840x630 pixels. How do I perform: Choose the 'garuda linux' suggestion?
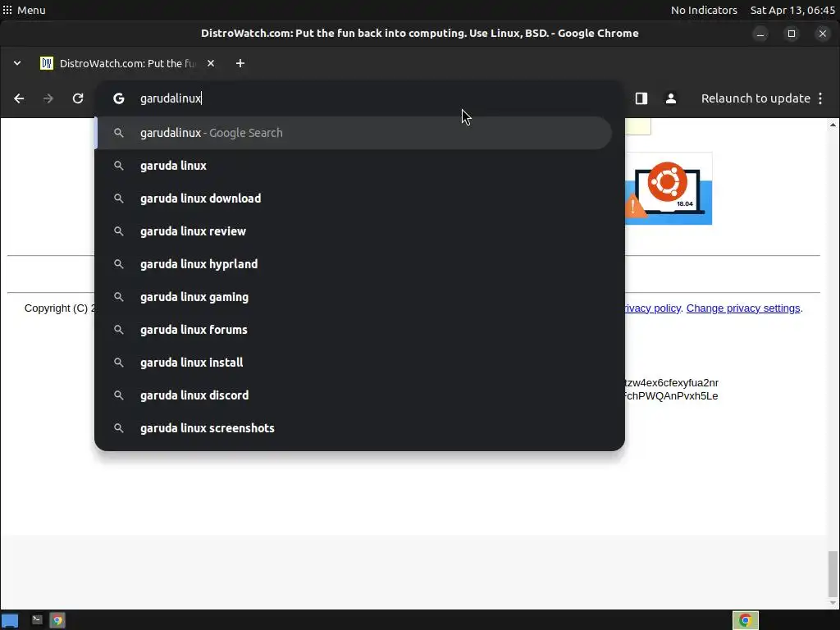click(354, 166)
